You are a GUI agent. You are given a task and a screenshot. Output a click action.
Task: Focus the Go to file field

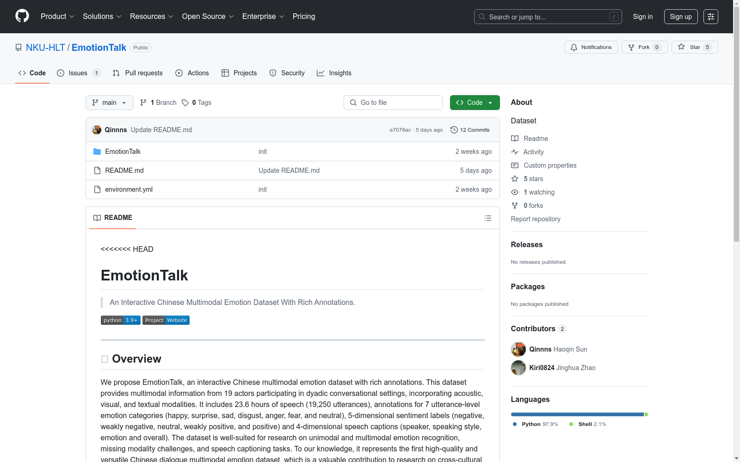tap(393, 103)
